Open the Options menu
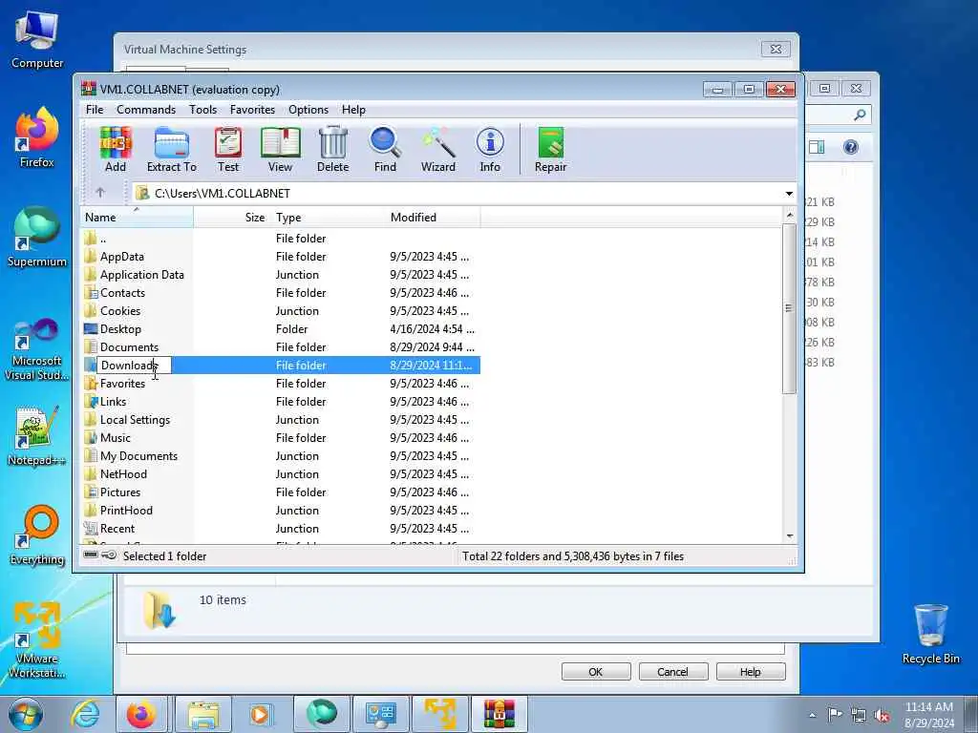 [x=308, y=110]
